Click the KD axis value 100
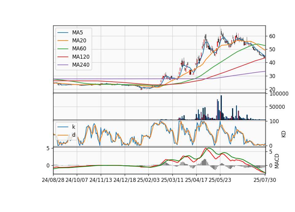Viewport: 295px width, 212px height. [x=274, y=122]
